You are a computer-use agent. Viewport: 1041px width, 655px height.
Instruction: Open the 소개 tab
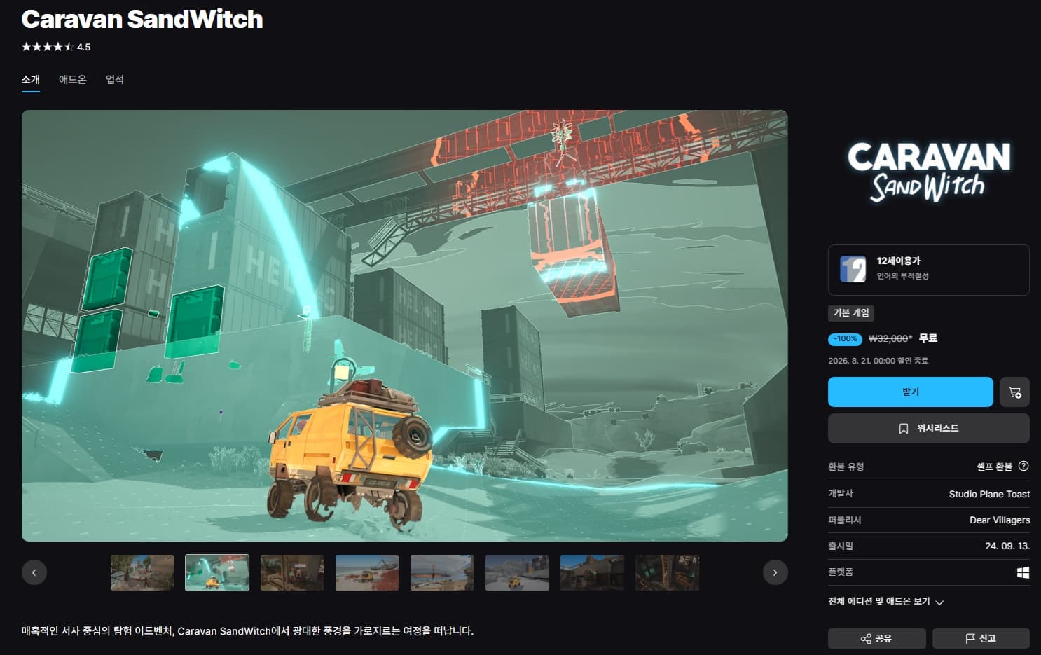(31, 80)
